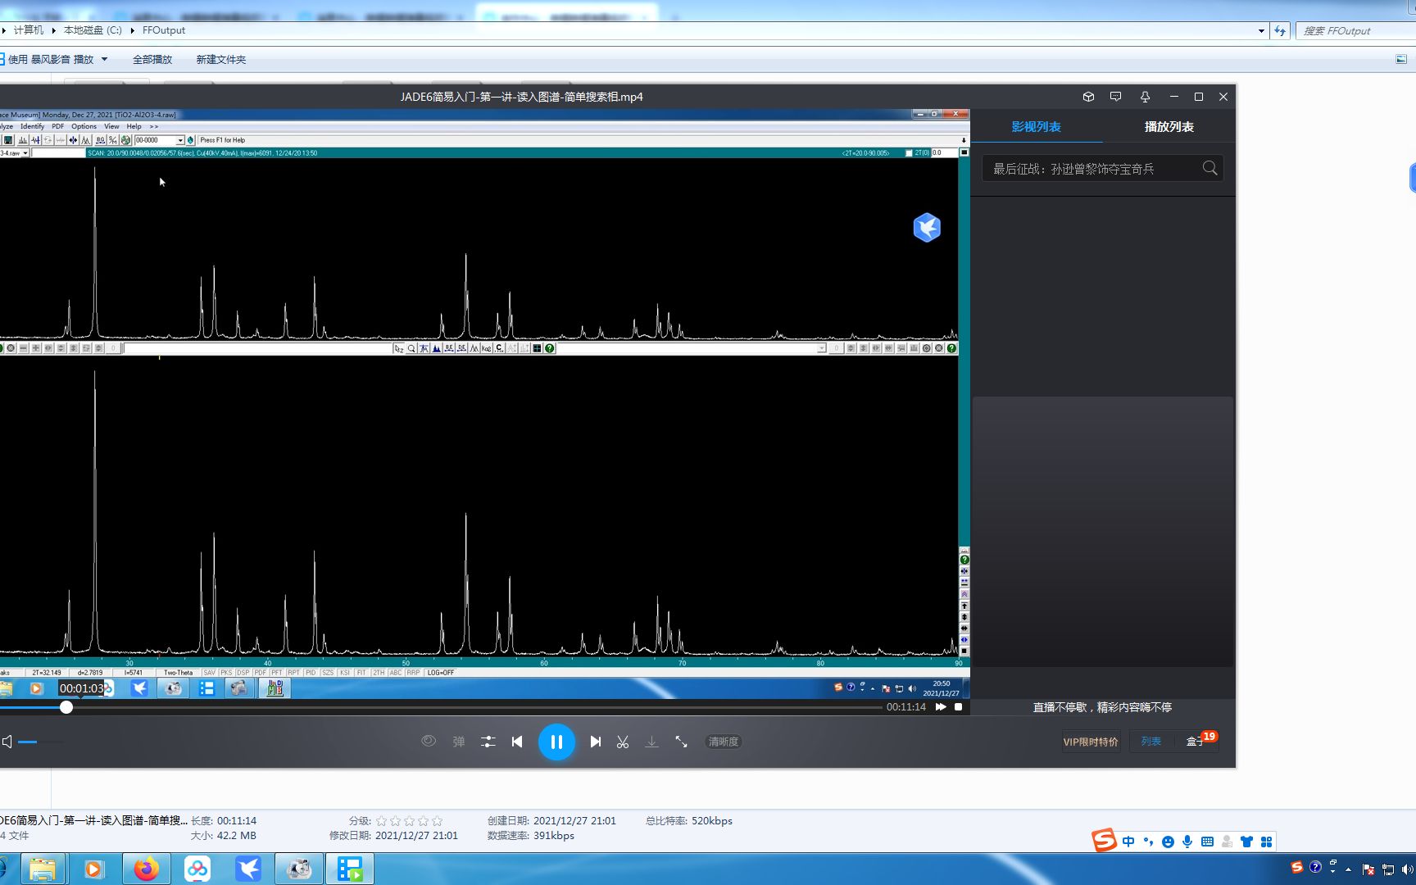The width and height of the screenshot is (1416, 885).
Task: Open the playback adjustment sliders icon
Action: point(488,742)
